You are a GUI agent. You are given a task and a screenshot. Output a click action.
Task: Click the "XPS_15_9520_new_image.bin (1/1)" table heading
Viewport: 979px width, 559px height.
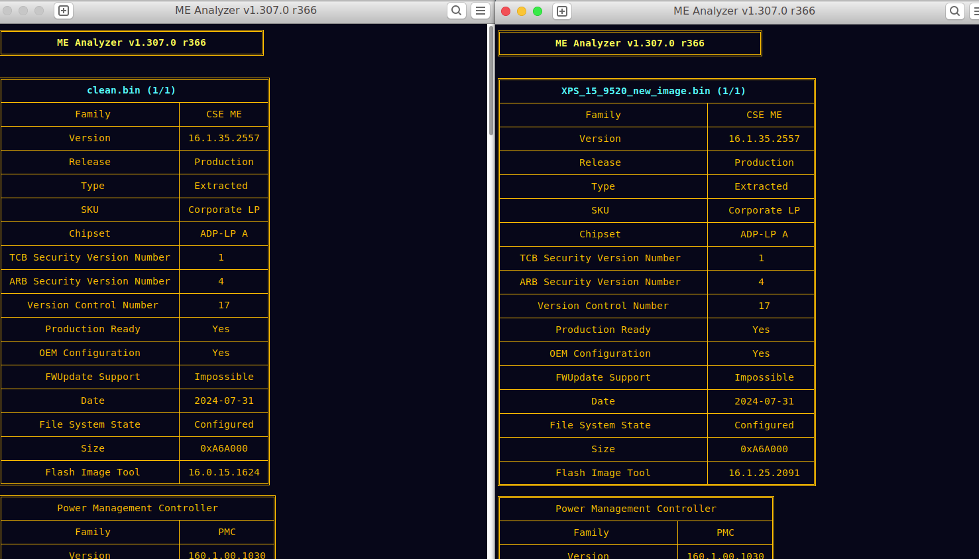coord(654,91)
